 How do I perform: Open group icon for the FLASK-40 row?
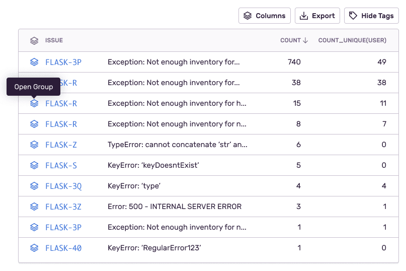[x=34, y=248]
